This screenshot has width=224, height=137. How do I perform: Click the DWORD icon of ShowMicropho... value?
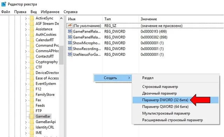click(70, 43)
